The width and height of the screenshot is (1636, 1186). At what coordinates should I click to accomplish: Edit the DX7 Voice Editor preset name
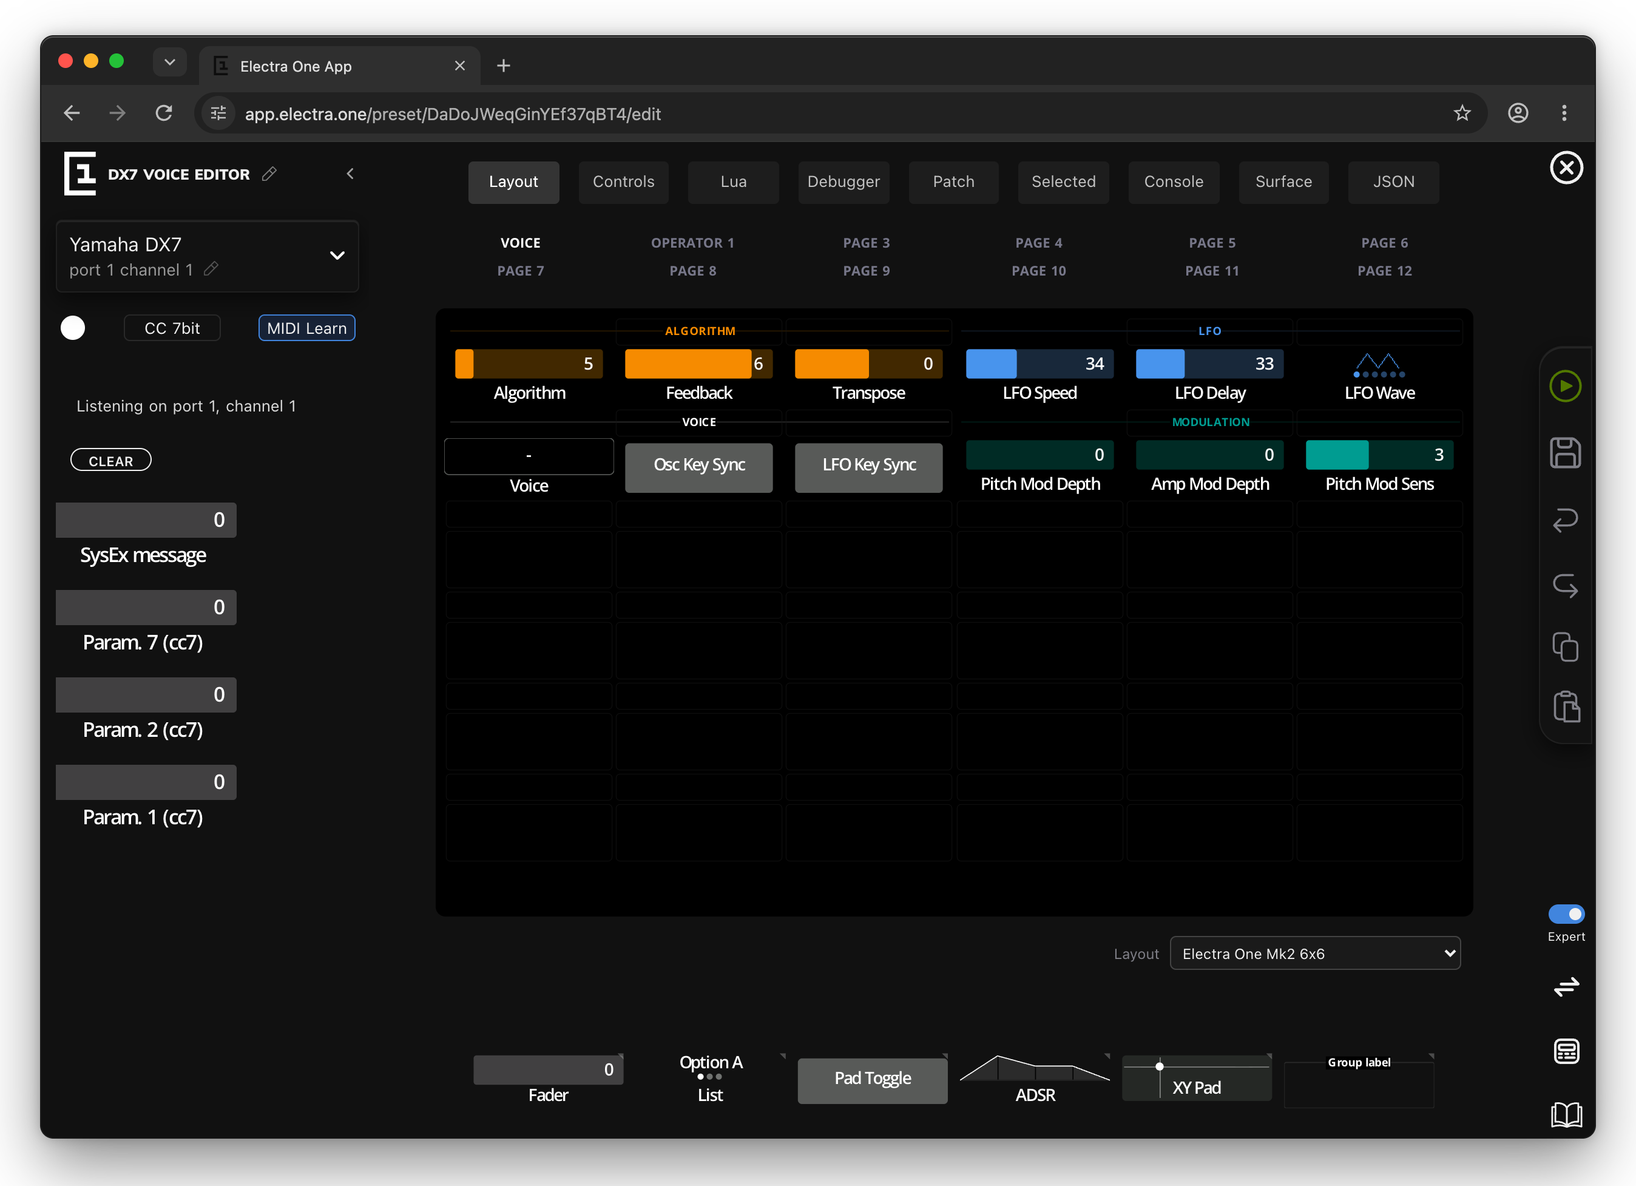pos(269,174)
